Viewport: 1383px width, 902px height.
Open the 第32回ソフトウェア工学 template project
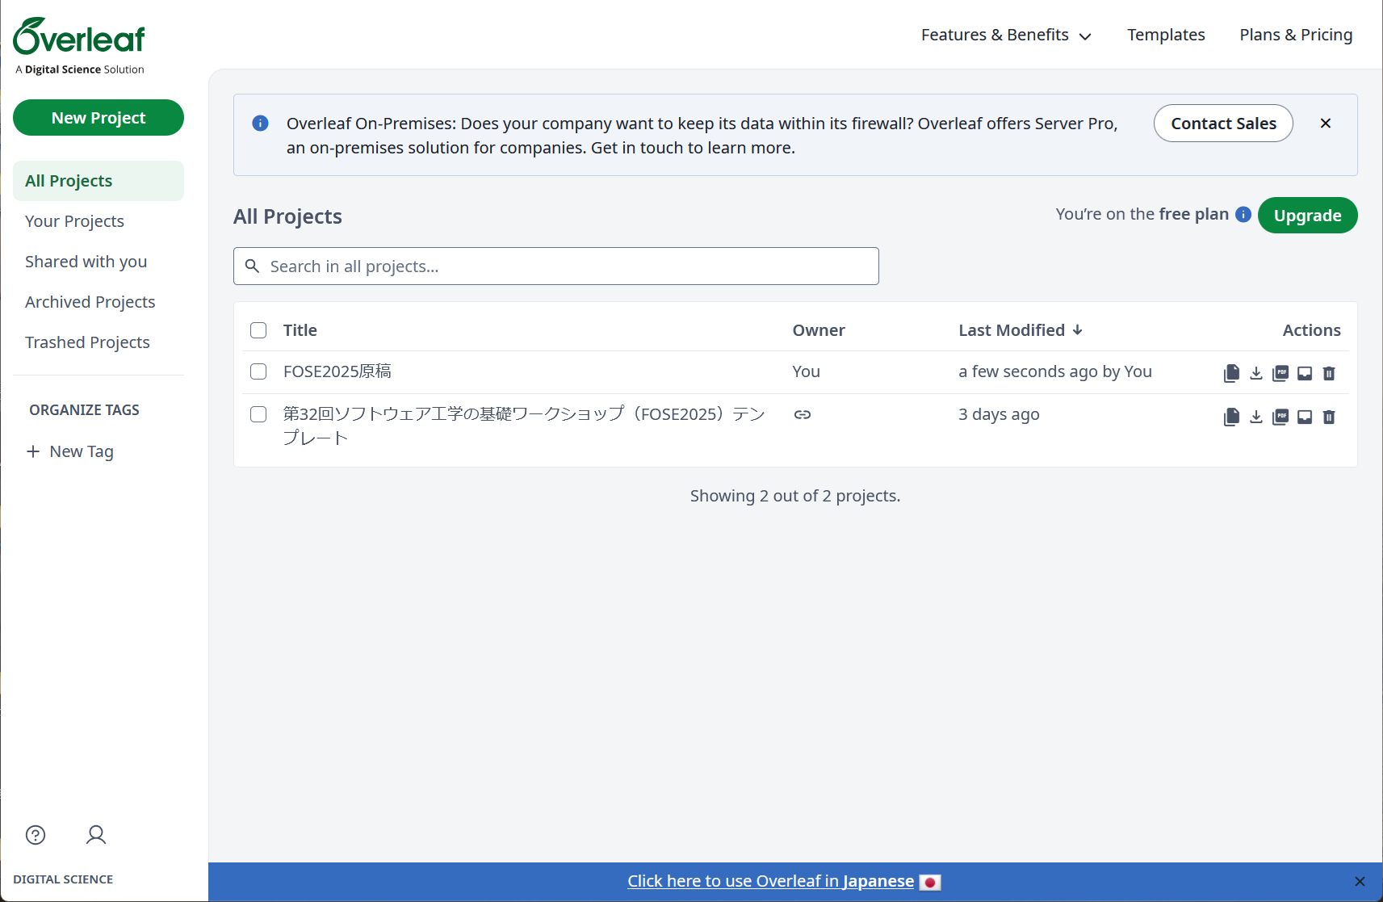tap(524, 426)
